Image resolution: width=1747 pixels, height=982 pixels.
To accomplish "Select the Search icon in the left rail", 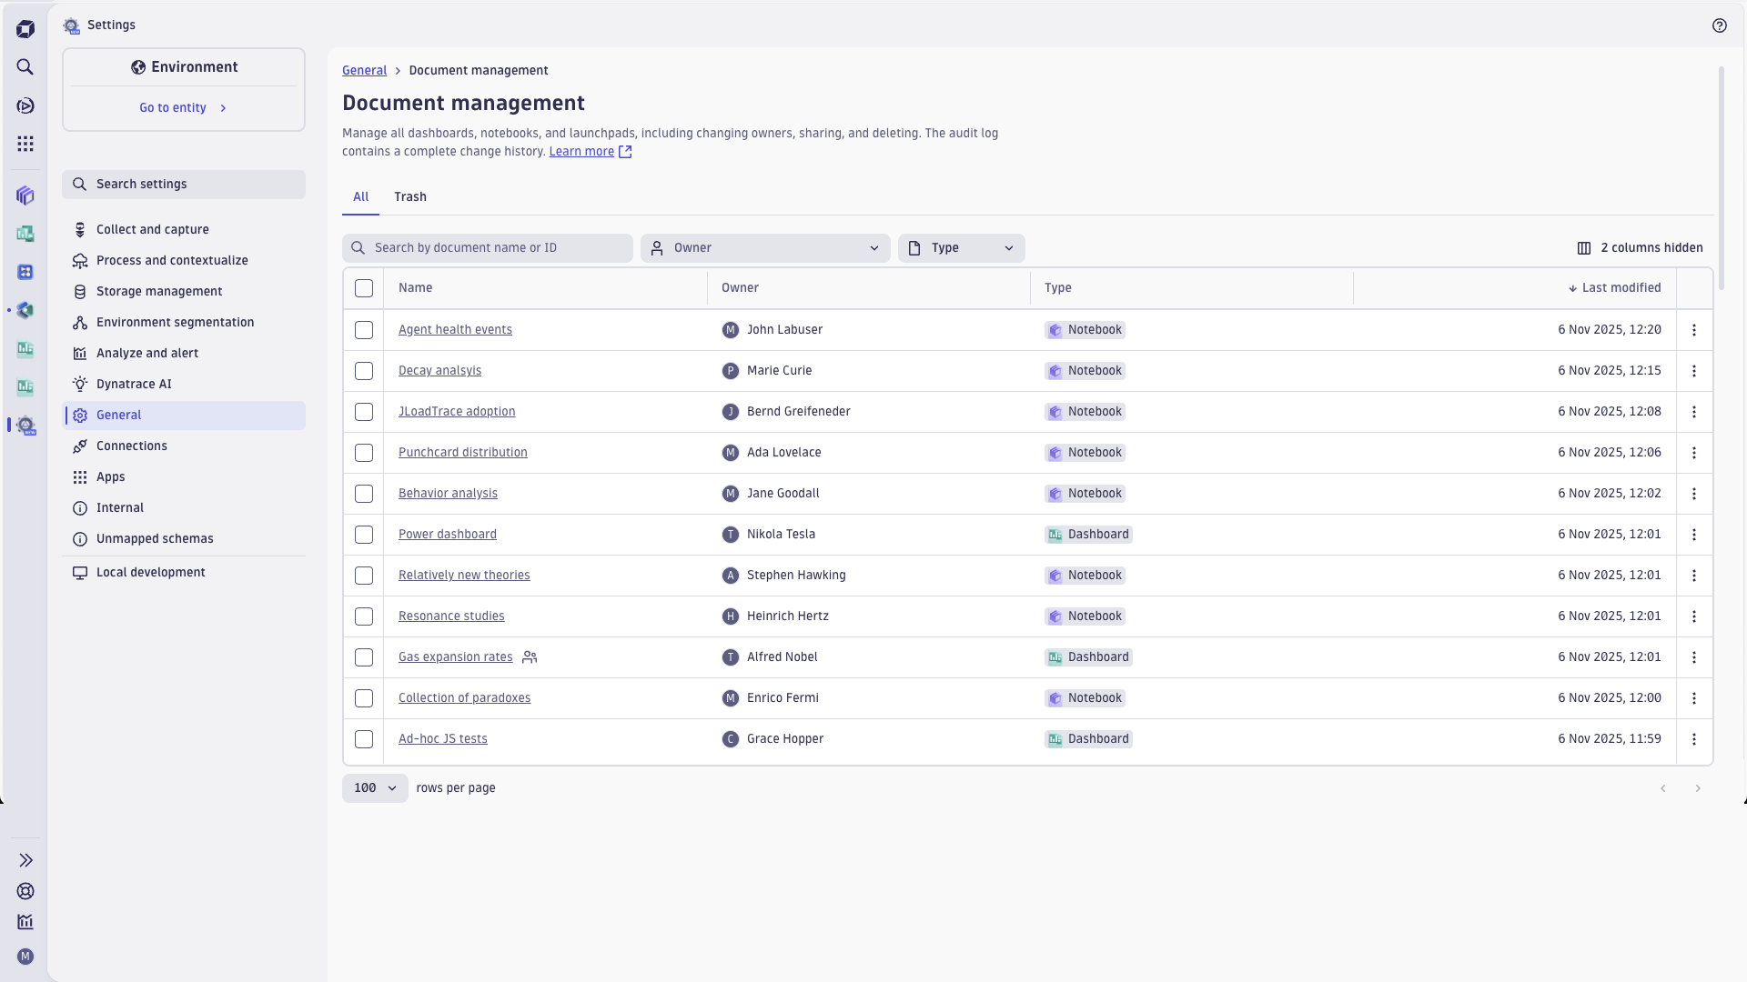I will pos(25,67).
